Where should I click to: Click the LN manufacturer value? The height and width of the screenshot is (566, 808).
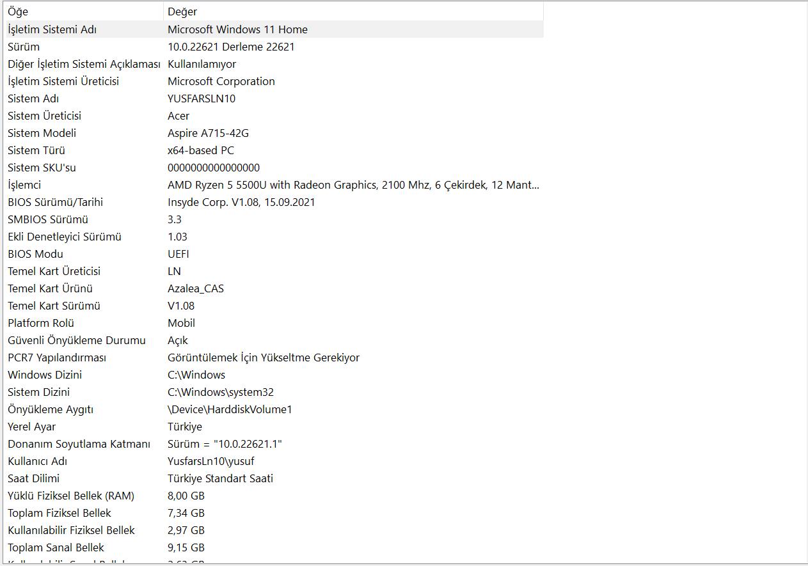pyautogui.click(x=174, y=271)
